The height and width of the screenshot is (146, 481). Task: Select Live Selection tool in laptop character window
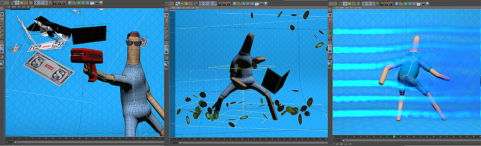(x=178, y=3)
